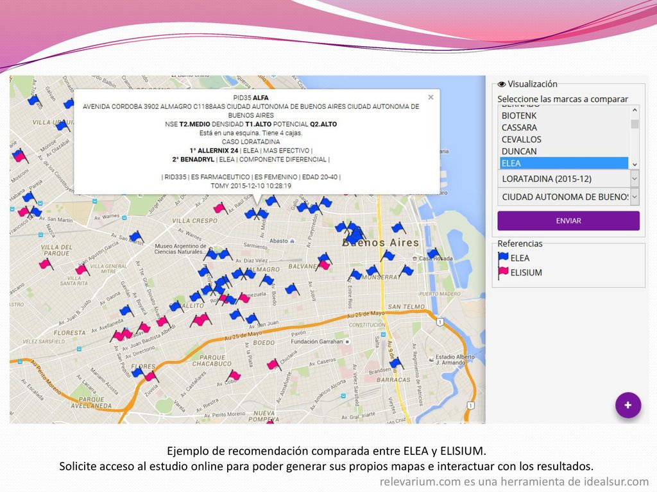
Task: Click the RID335 respondent details line
Action: 251,177
